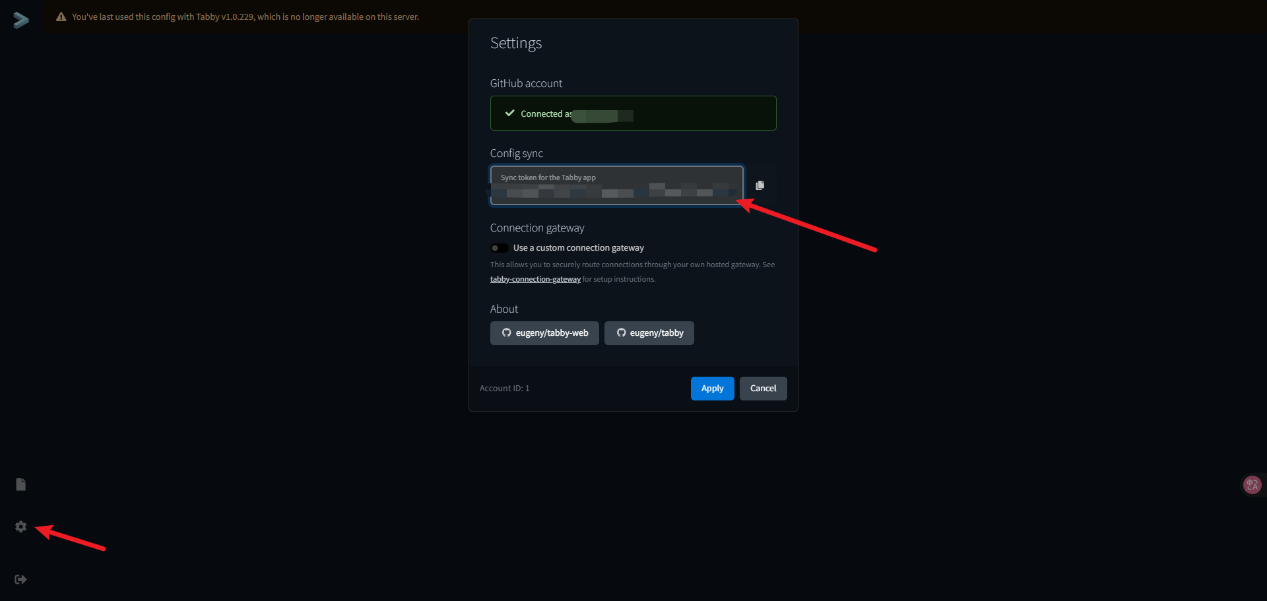Open the settings gear in sidebar
Viewport: 1267px width, 601px height.
click(21, 526)
